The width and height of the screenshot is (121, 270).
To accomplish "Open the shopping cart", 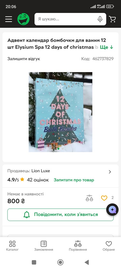I will tap(112, 19).
